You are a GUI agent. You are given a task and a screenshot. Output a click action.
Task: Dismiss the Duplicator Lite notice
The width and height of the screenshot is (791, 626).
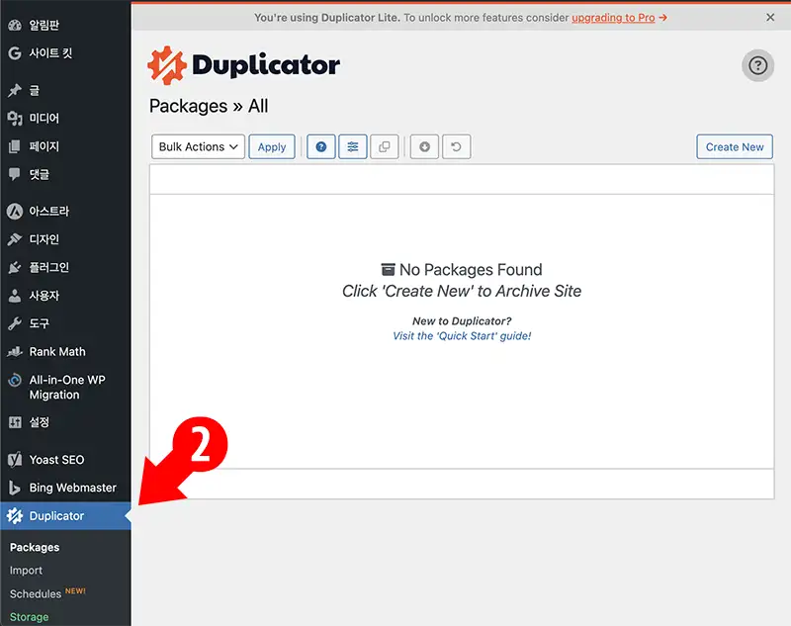770,17
